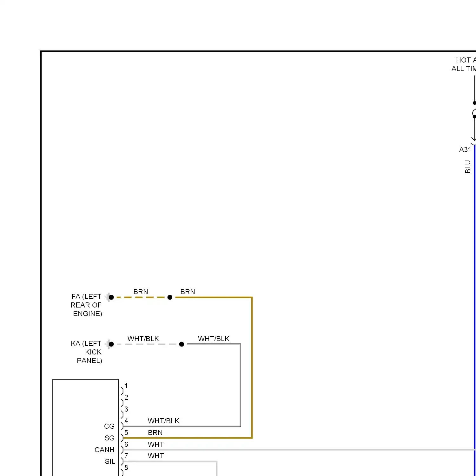Viewport: 476px width, 476px height.
Task: Click the CG terminal label
Action: pos(109,426)
